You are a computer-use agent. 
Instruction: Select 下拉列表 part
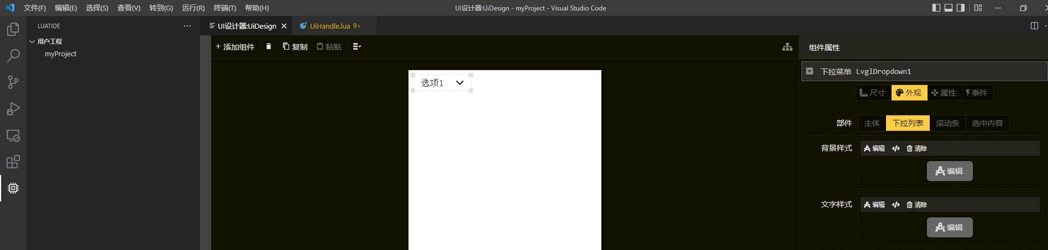pyautogui.click(x=908, y=123)
